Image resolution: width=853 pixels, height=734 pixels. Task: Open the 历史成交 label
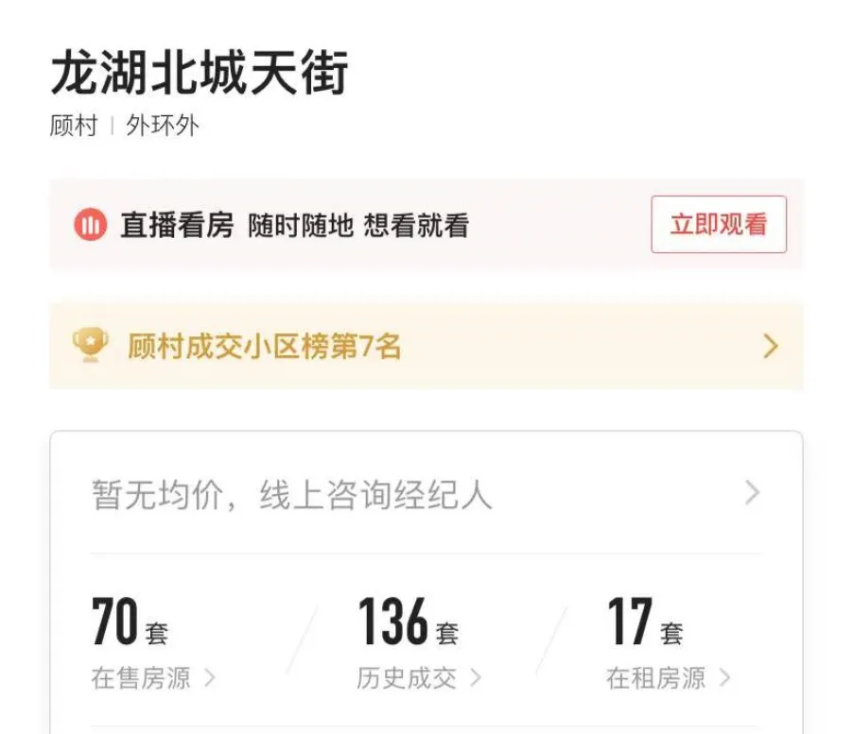pyautogui.click(x=407, y=677)
